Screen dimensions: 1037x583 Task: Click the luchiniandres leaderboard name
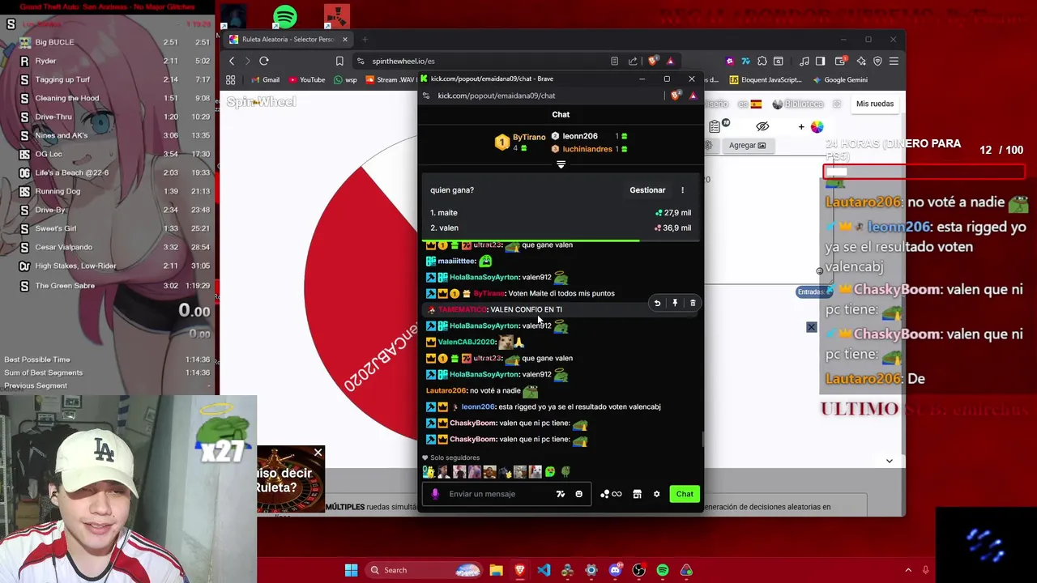(587, 149)
